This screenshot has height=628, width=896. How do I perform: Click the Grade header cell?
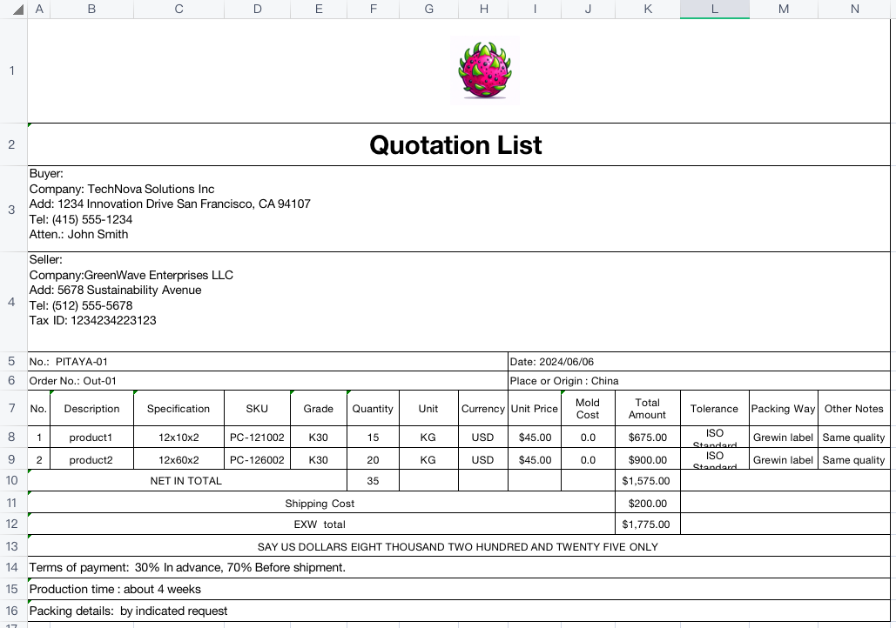pos(319,408)
